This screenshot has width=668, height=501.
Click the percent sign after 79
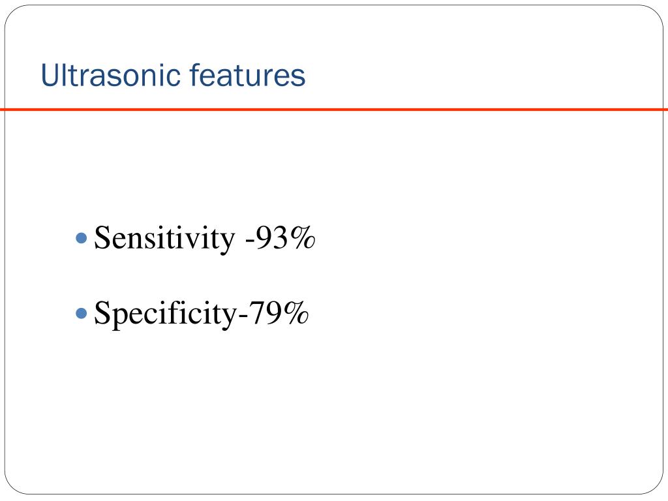tap(297, 312)
